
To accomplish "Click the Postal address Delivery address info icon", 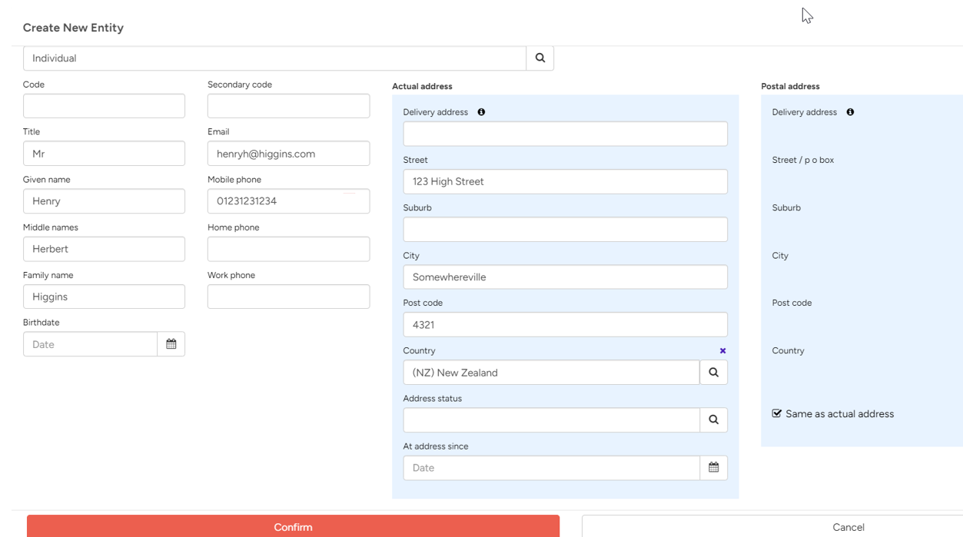I will pos(850,112).
